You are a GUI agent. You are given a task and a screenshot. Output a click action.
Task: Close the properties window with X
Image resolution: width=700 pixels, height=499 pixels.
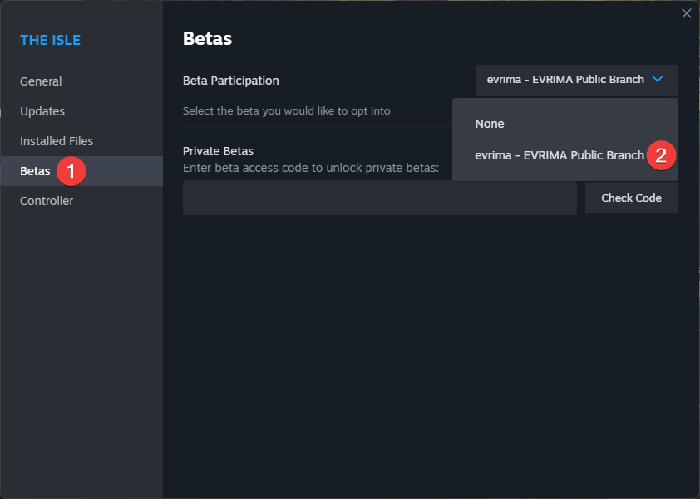click(687, 13)
